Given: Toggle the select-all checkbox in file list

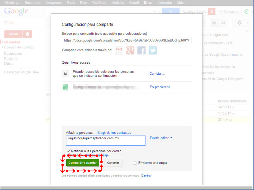Looking at the screenshot, I should point(47,101).
